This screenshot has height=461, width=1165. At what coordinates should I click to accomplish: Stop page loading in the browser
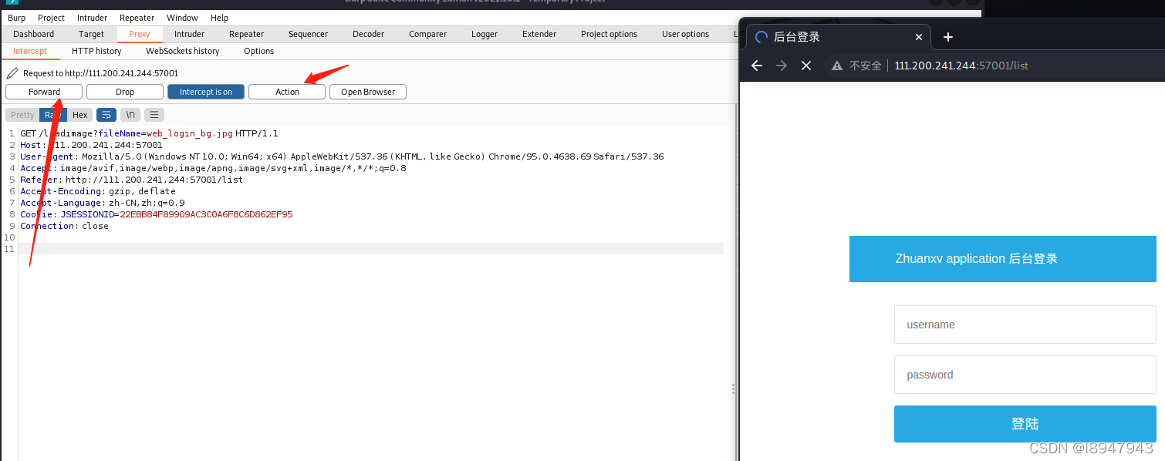click(806, 66)
